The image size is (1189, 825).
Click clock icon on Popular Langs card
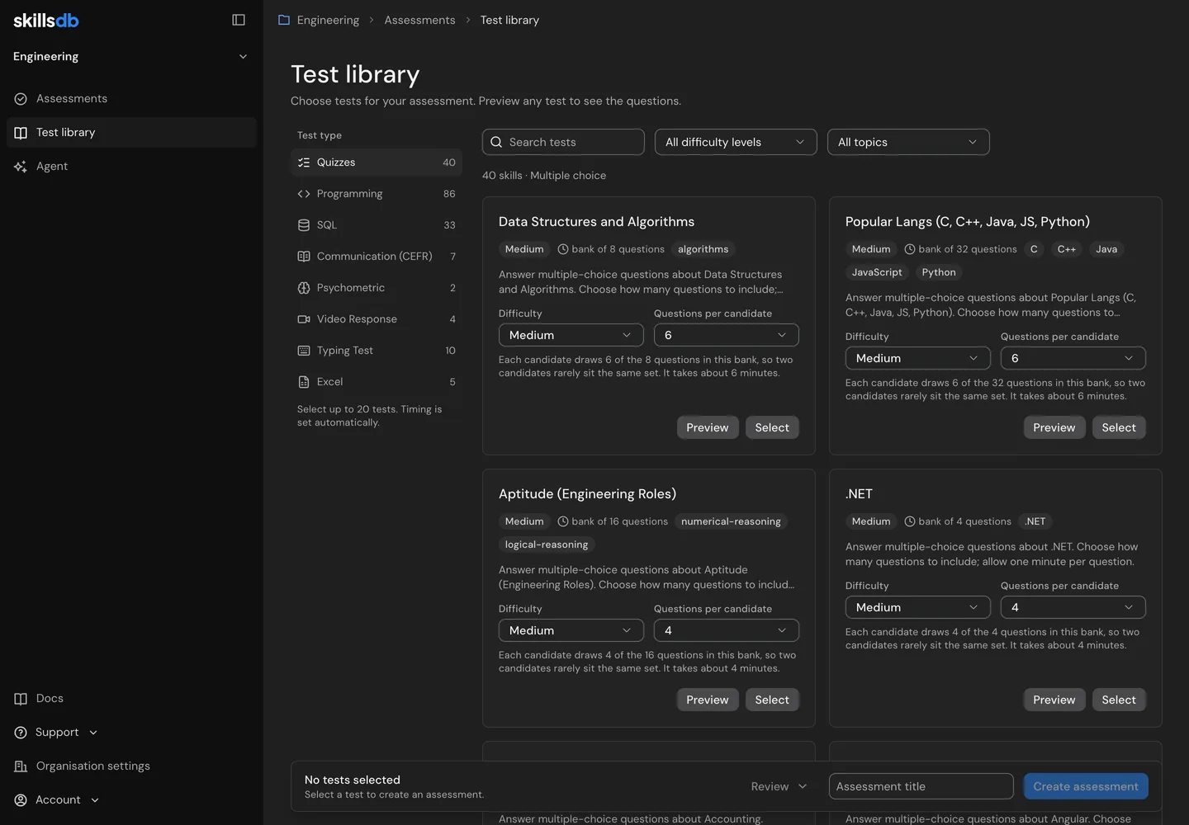[x=910, y=249]
